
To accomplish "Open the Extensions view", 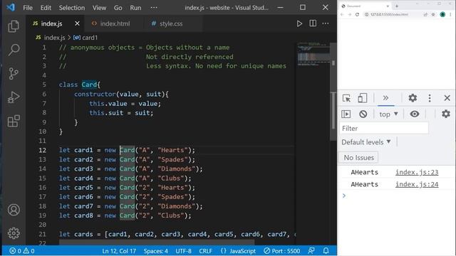I will click(14, 121).
